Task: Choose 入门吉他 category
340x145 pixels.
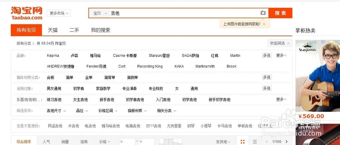Action: pos(163,99)
